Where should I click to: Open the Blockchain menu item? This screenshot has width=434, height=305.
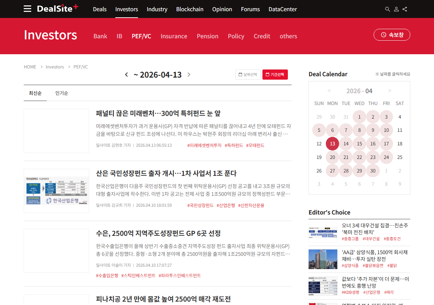(x=190, y=9)
